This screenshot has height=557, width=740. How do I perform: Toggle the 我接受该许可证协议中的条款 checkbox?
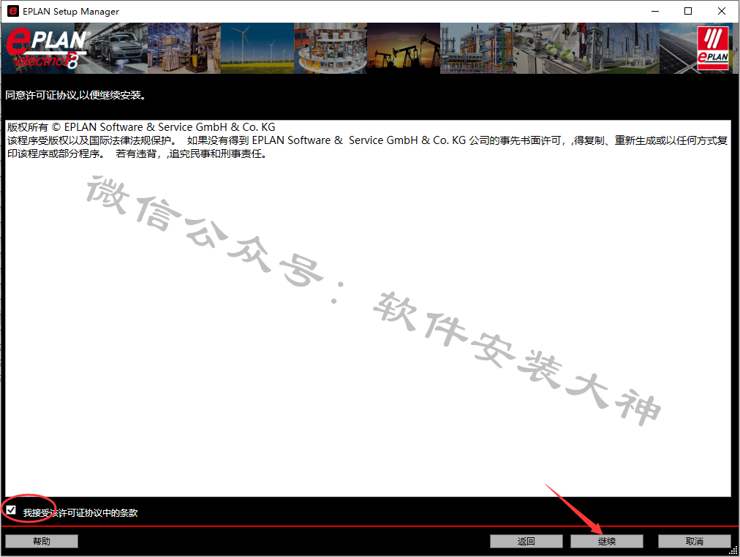tap(11, 510)
